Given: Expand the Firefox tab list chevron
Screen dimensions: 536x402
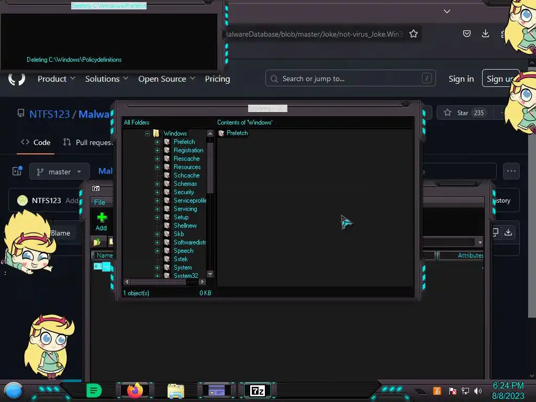Looking at the screenshot, I should coord(447,12).
